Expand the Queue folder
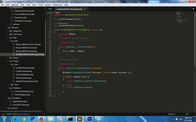Viewport: 196px width, 122px height. click(x=8, y=58)
